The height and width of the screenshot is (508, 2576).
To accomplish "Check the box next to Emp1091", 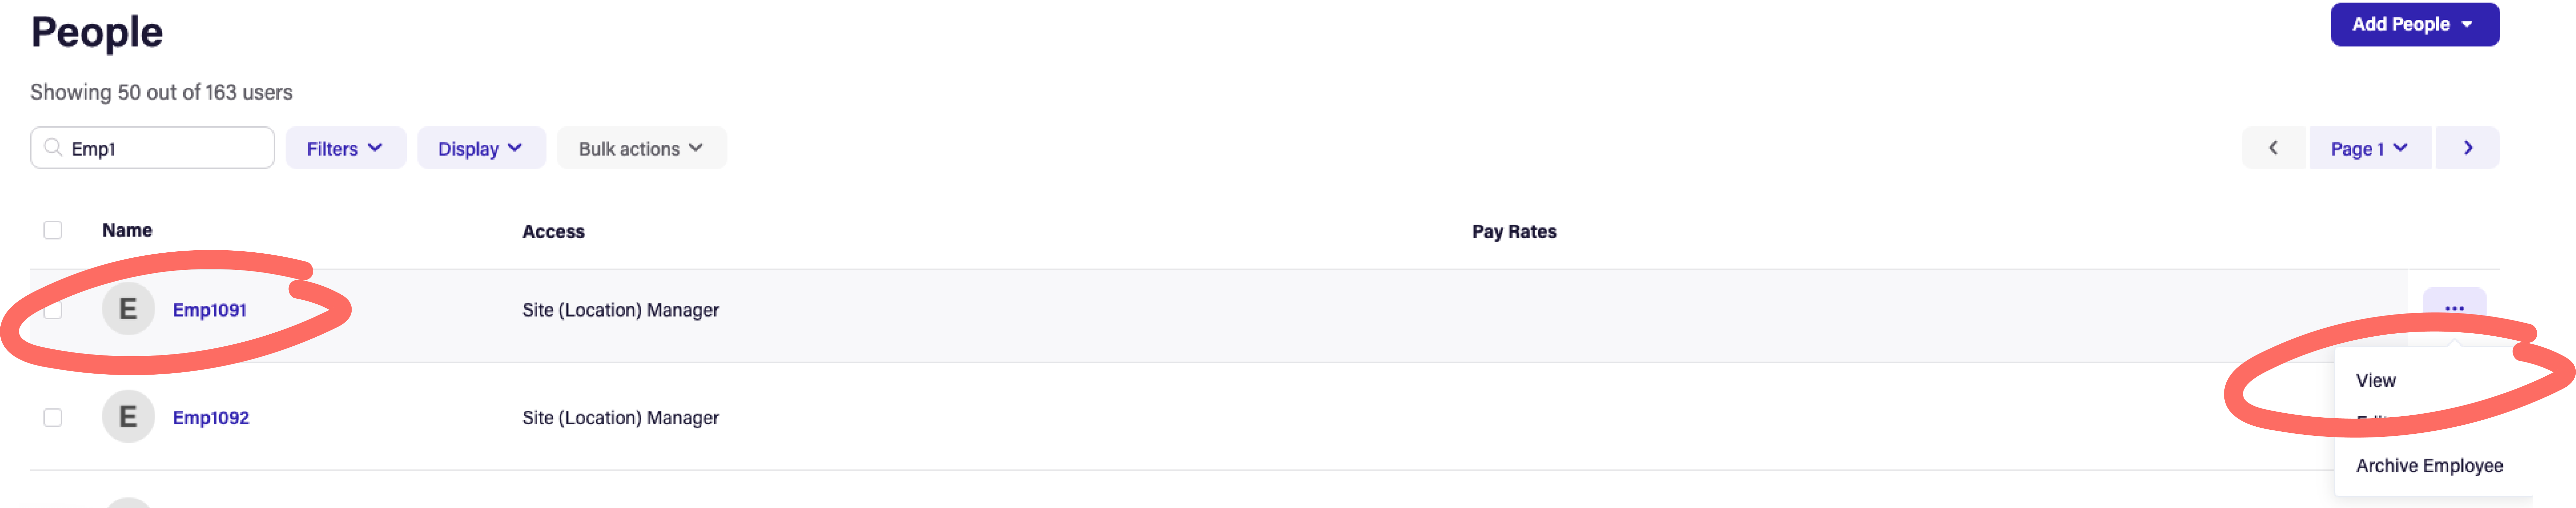I will coord(53,310).
